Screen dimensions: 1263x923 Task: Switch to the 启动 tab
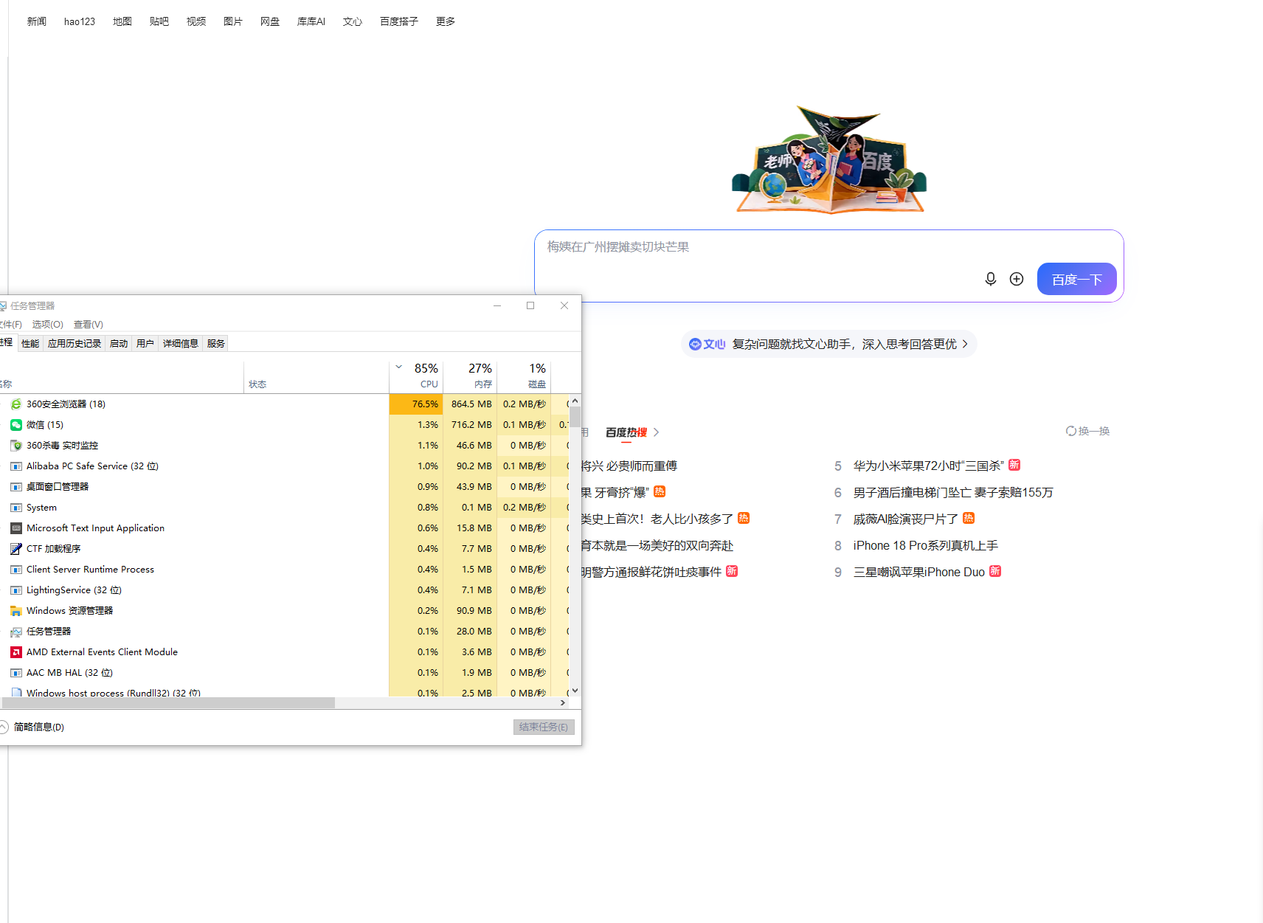[119, 344]
